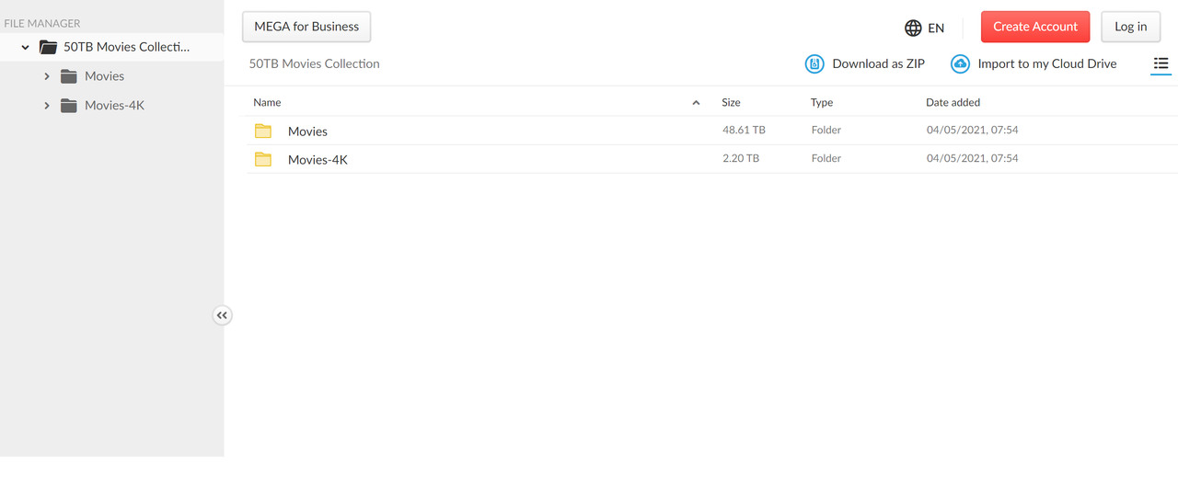Click the 50TB Movies Collection breadcrumb

[314, 63]
